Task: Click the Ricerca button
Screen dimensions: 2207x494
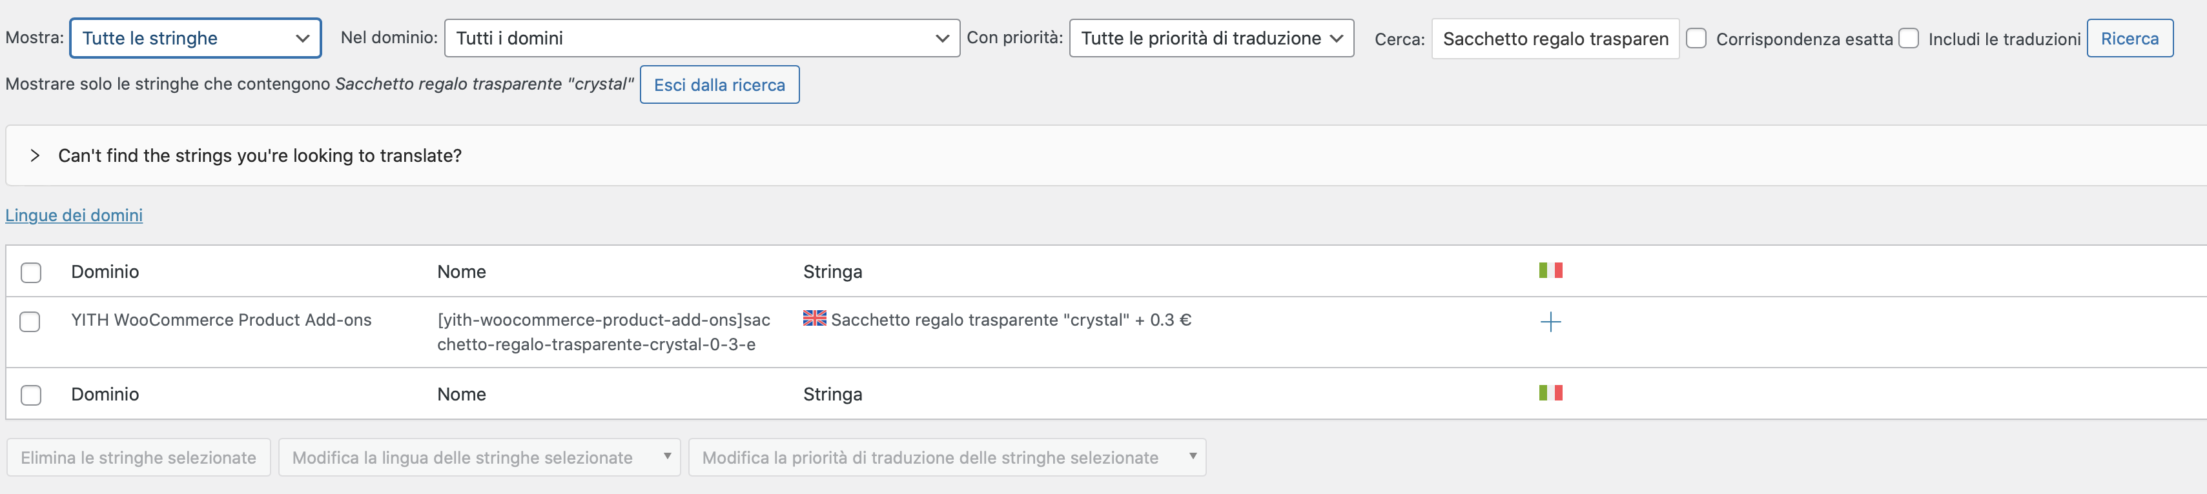Action: pos(2130,39)
